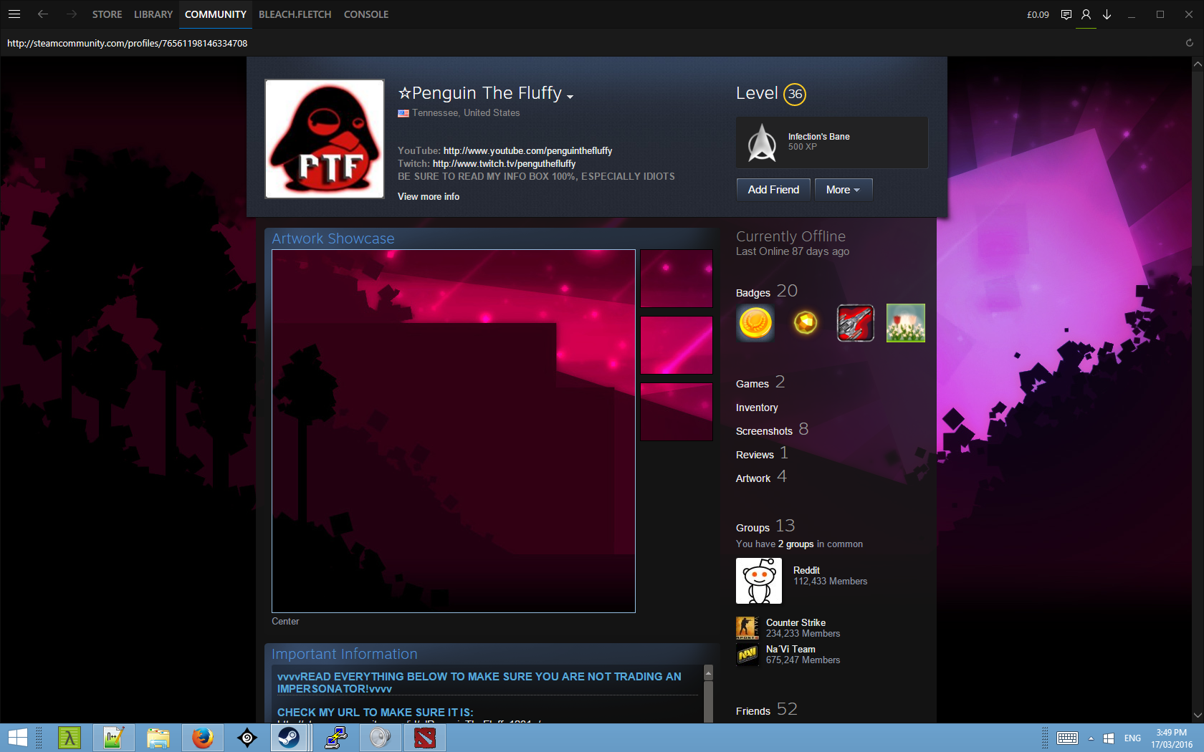Click the Na'Vi Team group icon
Screen dimensions: 1204x752
(747, 655)
